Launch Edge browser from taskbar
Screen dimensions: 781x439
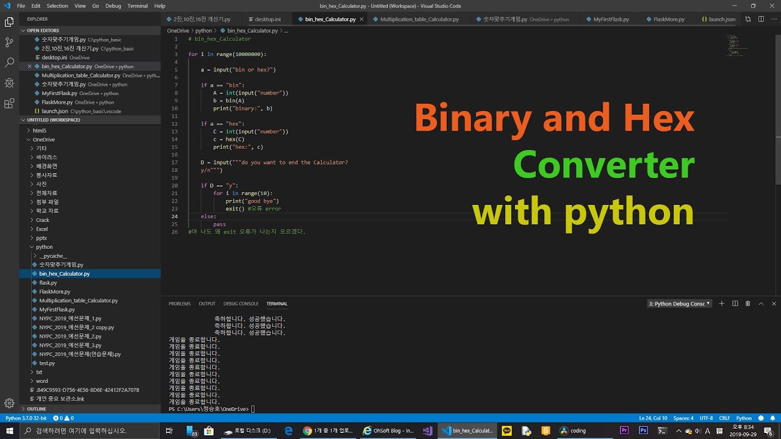tap(289, 430)
